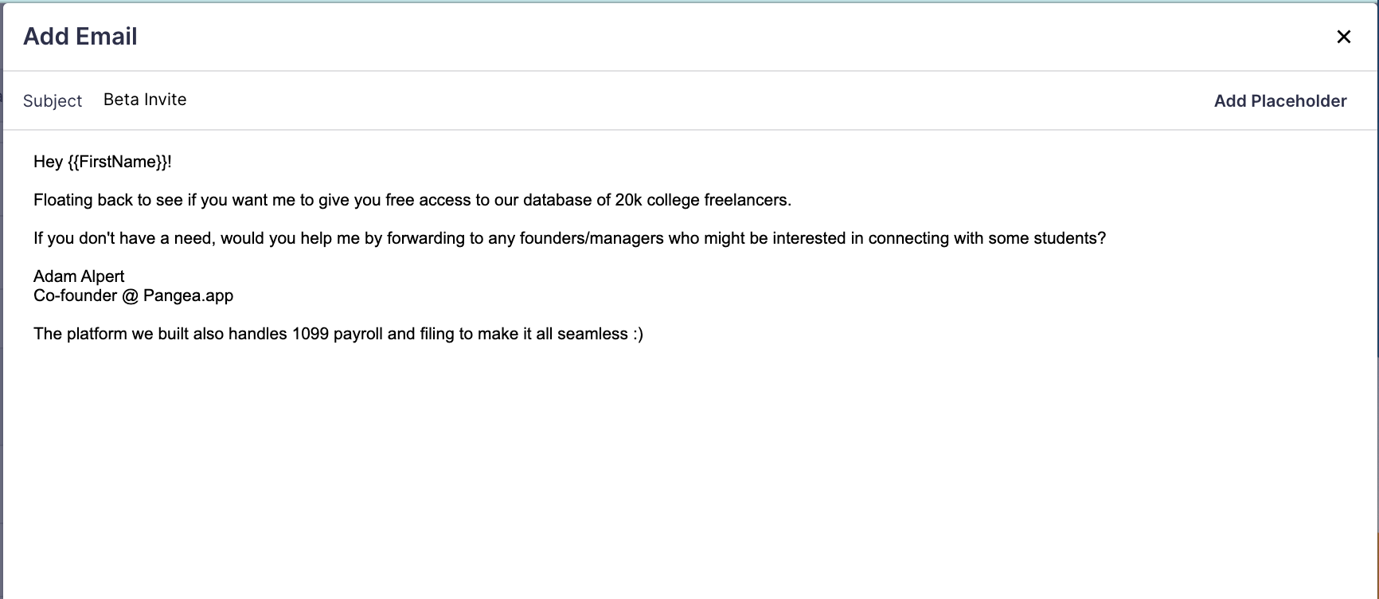Click the Subject label
This screenshot has height=599, width=1379.
coord(53,100)
